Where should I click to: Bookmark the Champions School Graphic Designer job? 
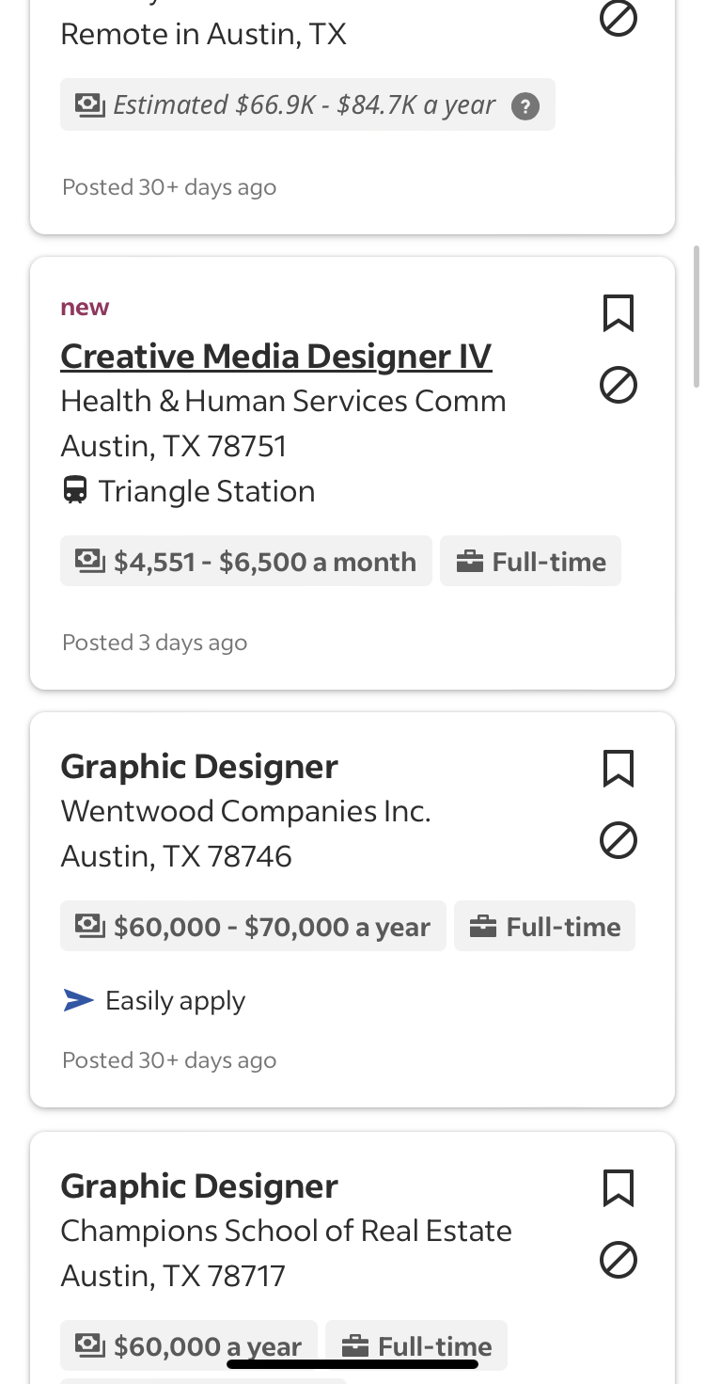[618, 1188]
